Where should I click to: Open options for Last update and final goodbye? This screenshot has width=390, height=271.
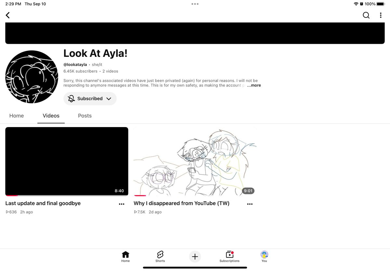[122, 204]
